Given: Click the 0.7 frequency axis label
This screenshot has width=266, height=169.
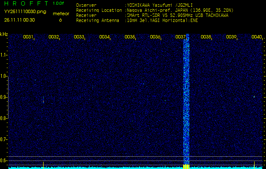Looking at the screenshot, I should [x=4, y=139].
